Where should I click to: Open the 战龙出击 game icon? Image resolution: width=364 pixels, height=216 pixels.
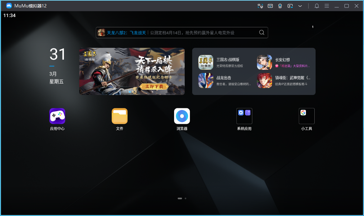[x=206, y=80]
